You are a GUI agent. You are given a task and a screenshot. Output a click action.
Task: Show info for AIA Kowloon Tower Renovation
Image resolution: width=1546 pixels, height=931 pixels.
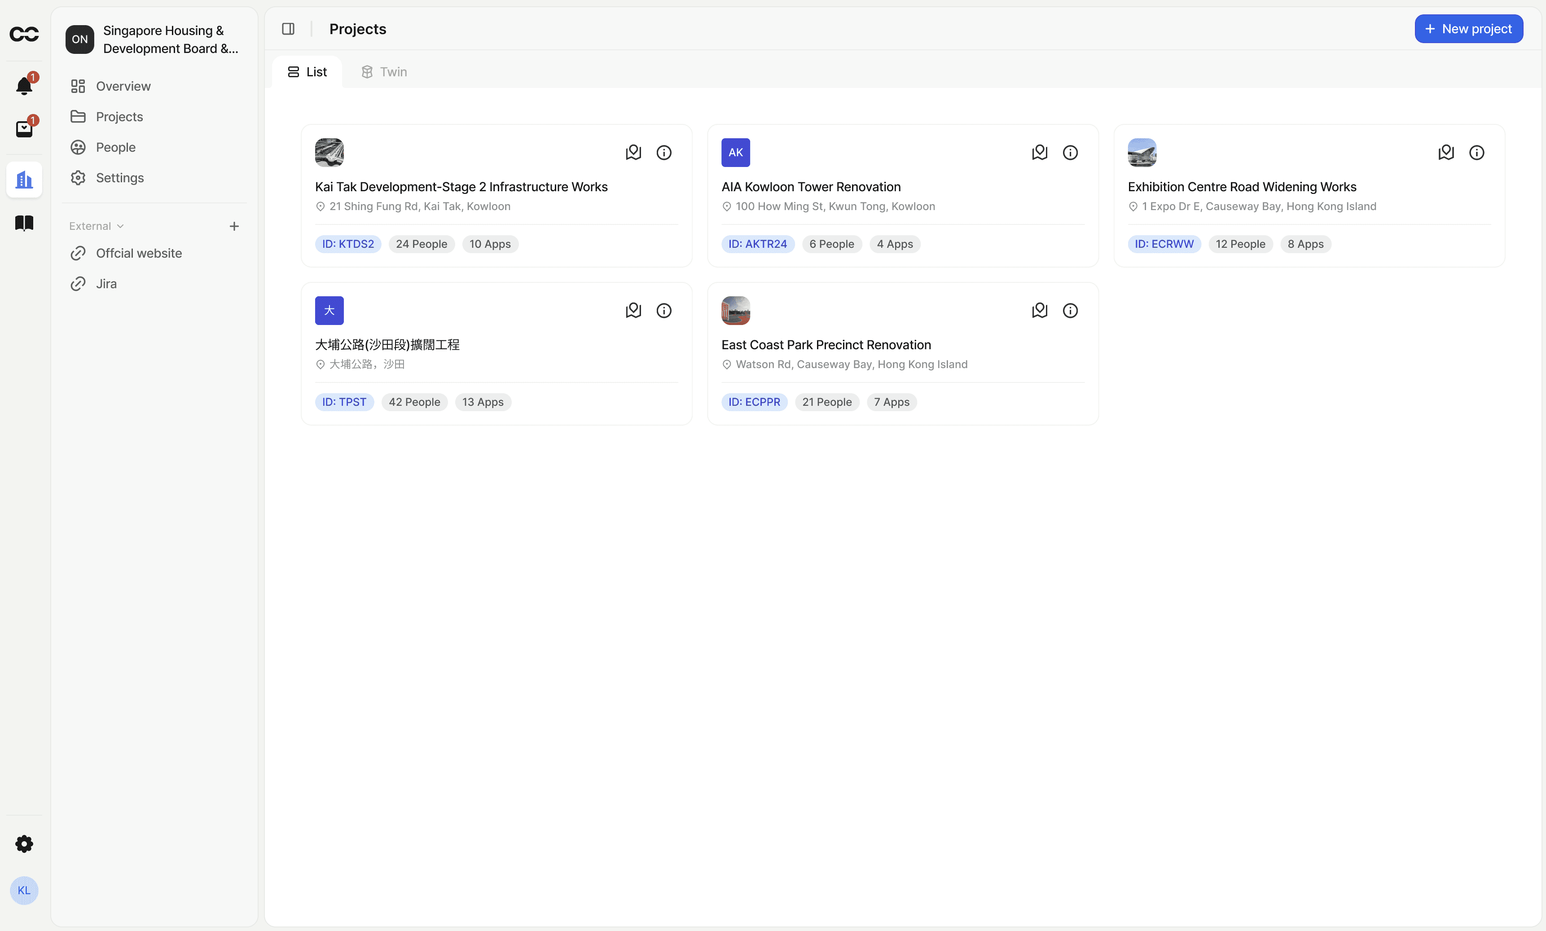point(1070,153)
